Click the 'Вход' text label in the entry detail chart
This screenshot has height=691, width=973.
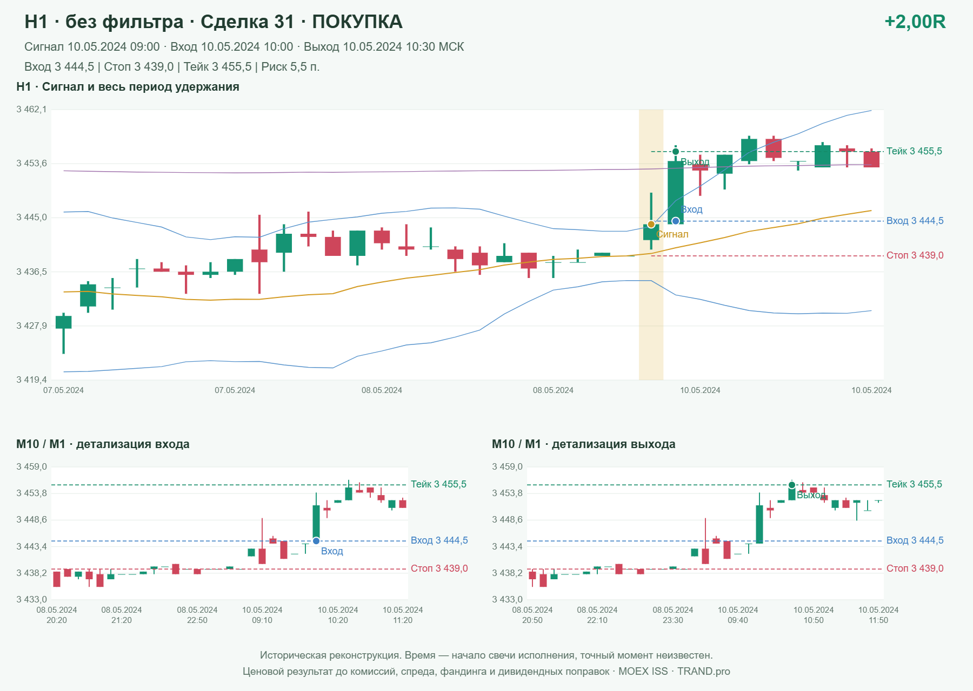[x=332, y=551]
